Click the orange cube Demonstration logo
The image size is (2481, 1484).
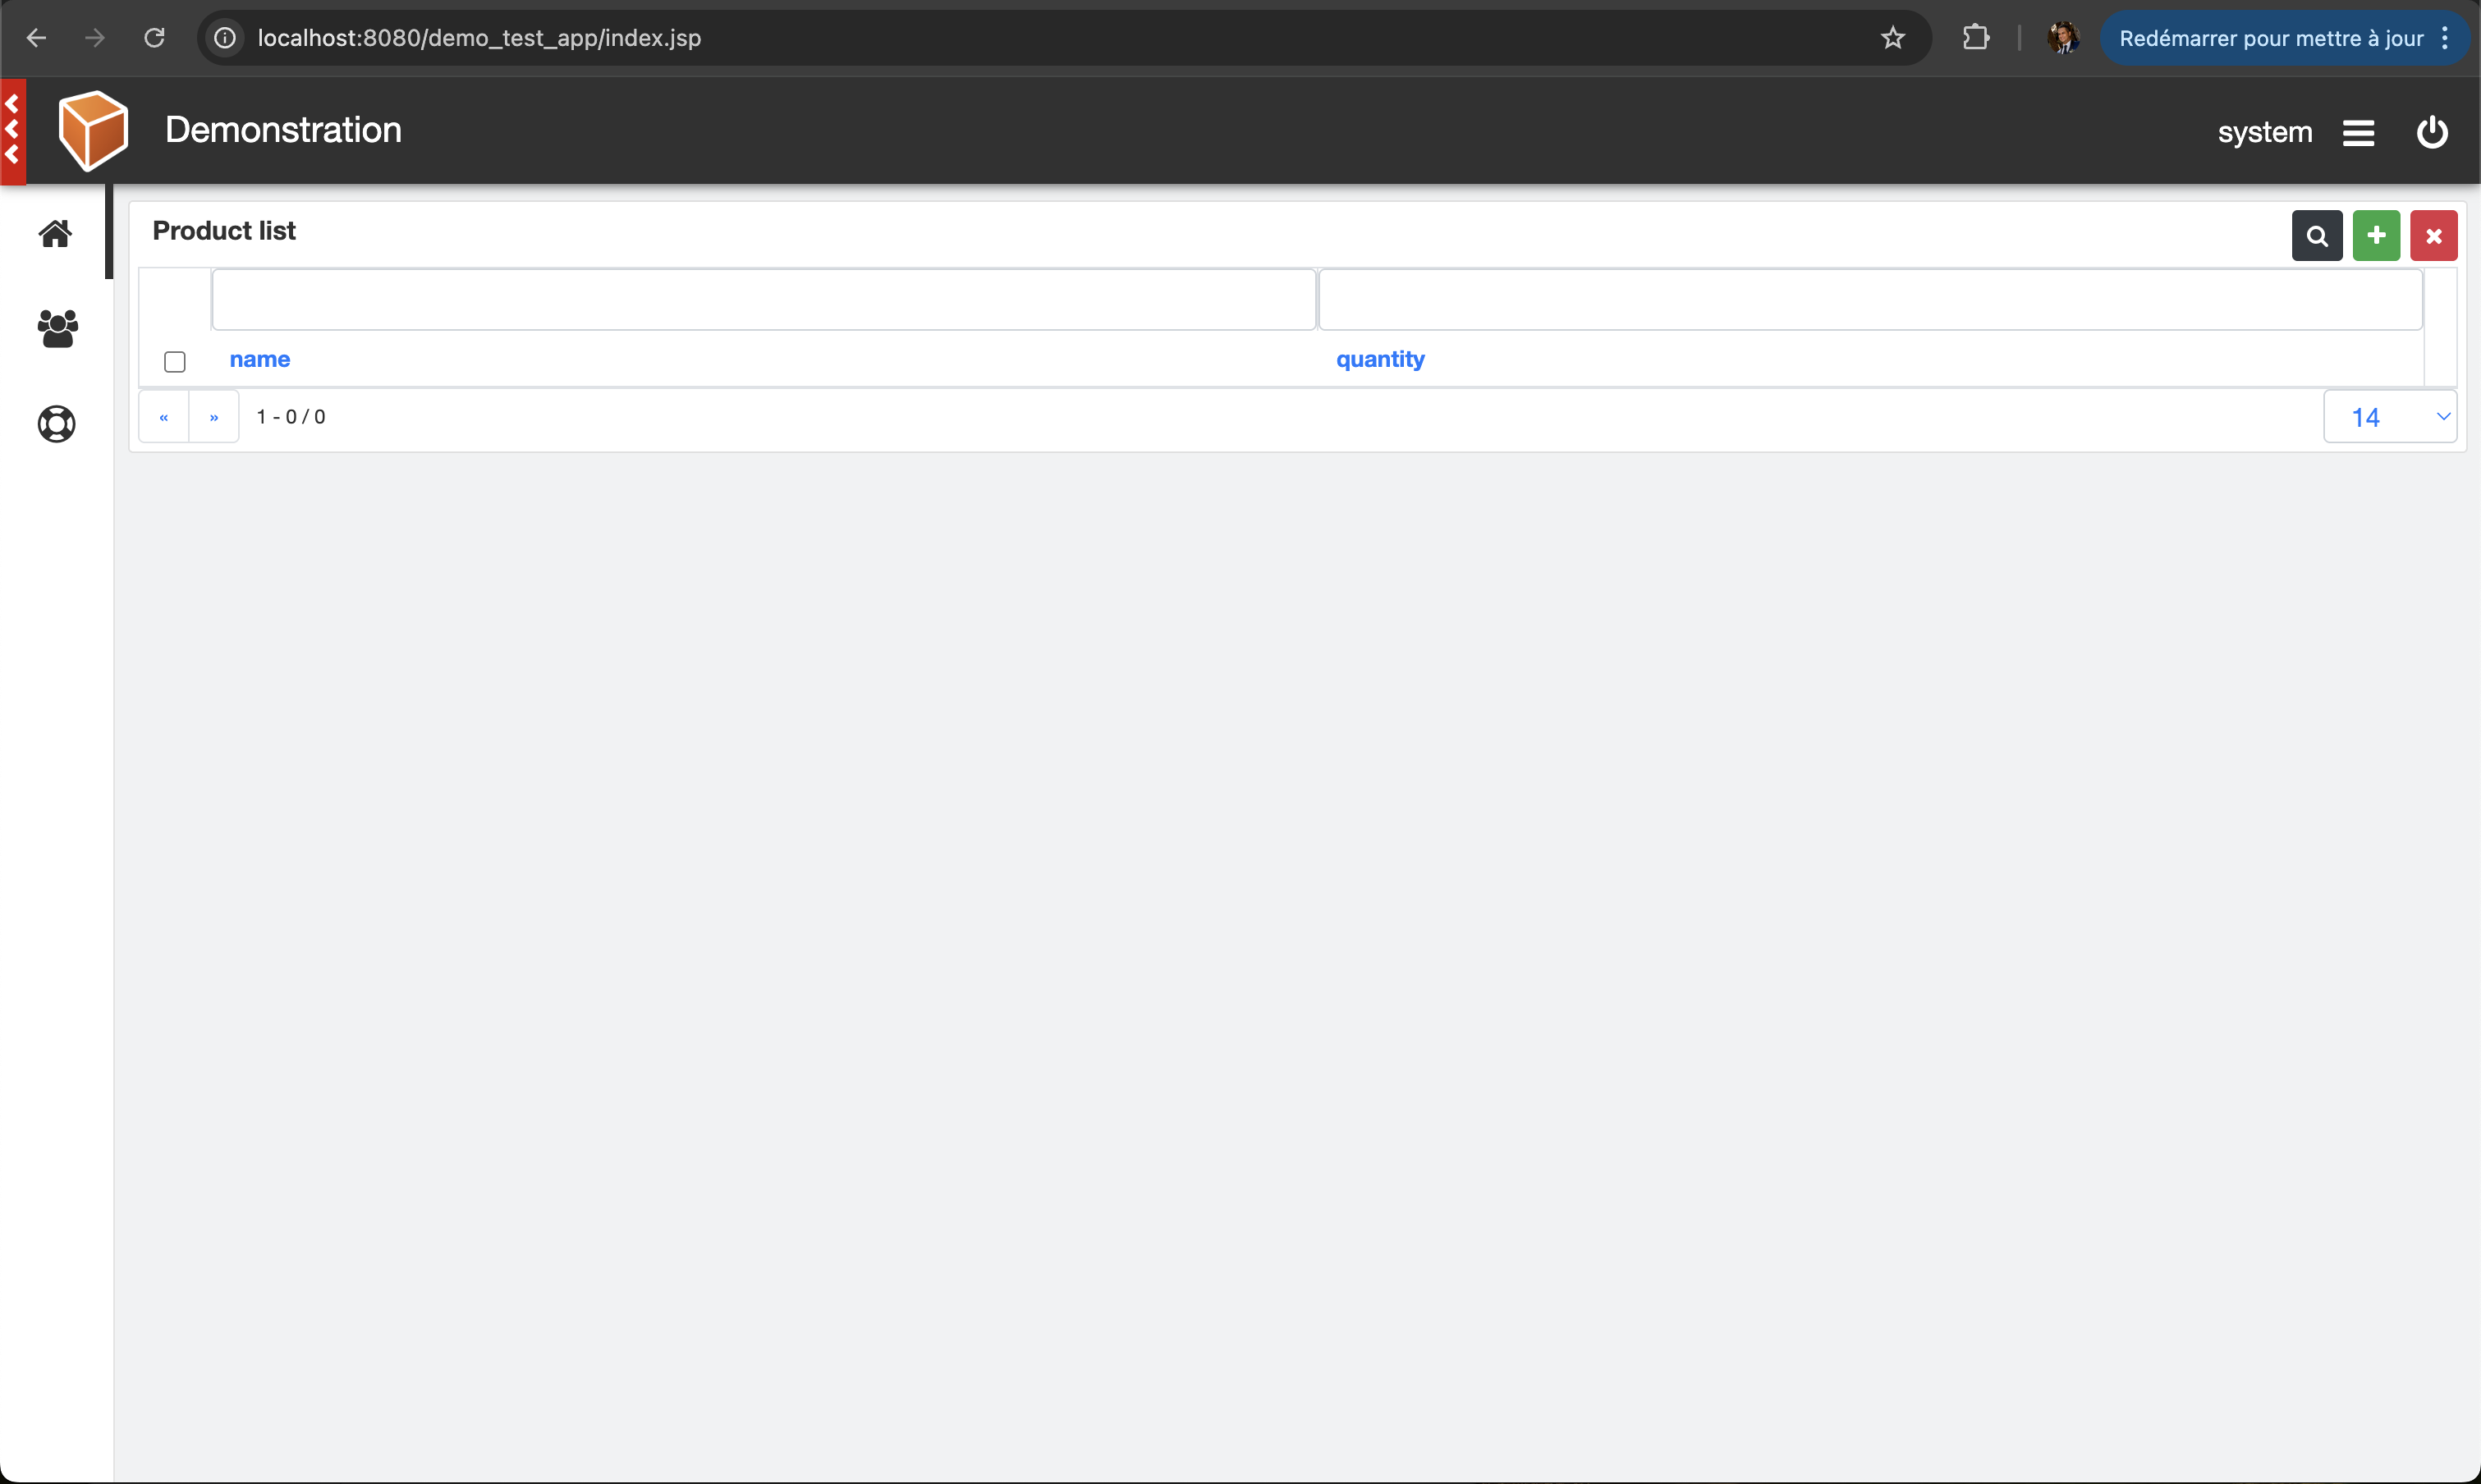pos(93,131)
